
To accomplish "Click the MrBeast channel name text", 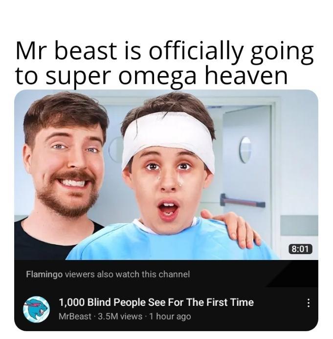I will click(x=75, y=316).
